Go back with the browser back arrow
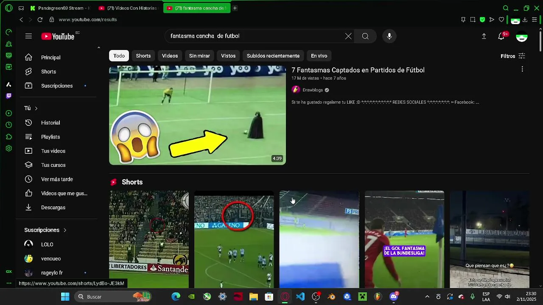This screenshot has height=305, width=543. tap(21, 19)
